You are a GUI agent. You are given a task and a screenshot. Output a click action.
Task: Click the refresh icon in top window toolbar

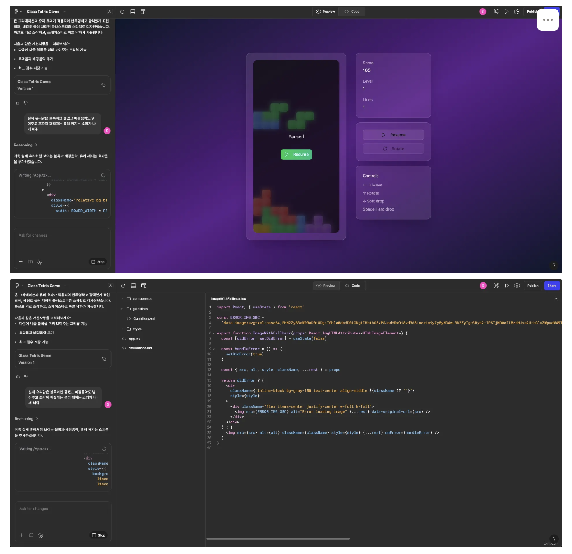tap(122, 12)
